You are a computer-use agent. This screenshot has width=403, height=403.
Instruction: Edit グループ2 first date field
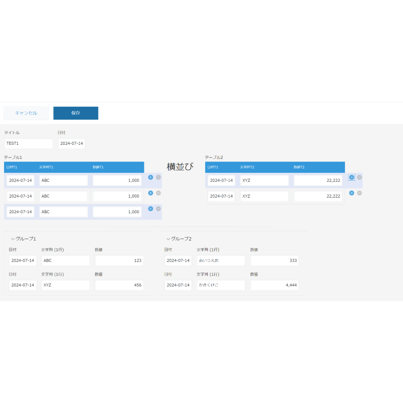[x=178, y=260]
